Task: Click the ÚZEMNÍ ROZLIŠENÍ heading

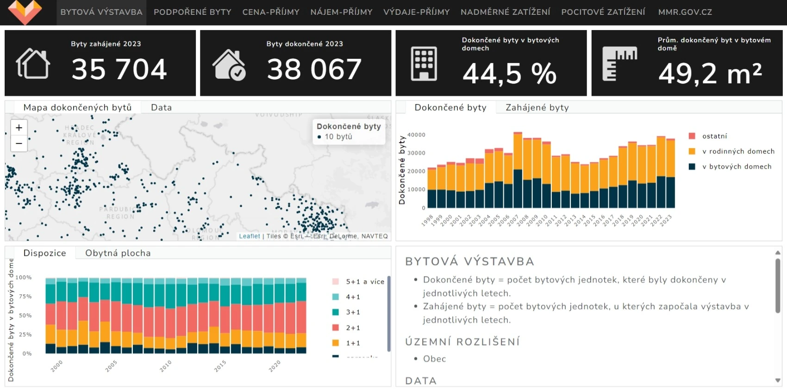Action: point(462,342)
